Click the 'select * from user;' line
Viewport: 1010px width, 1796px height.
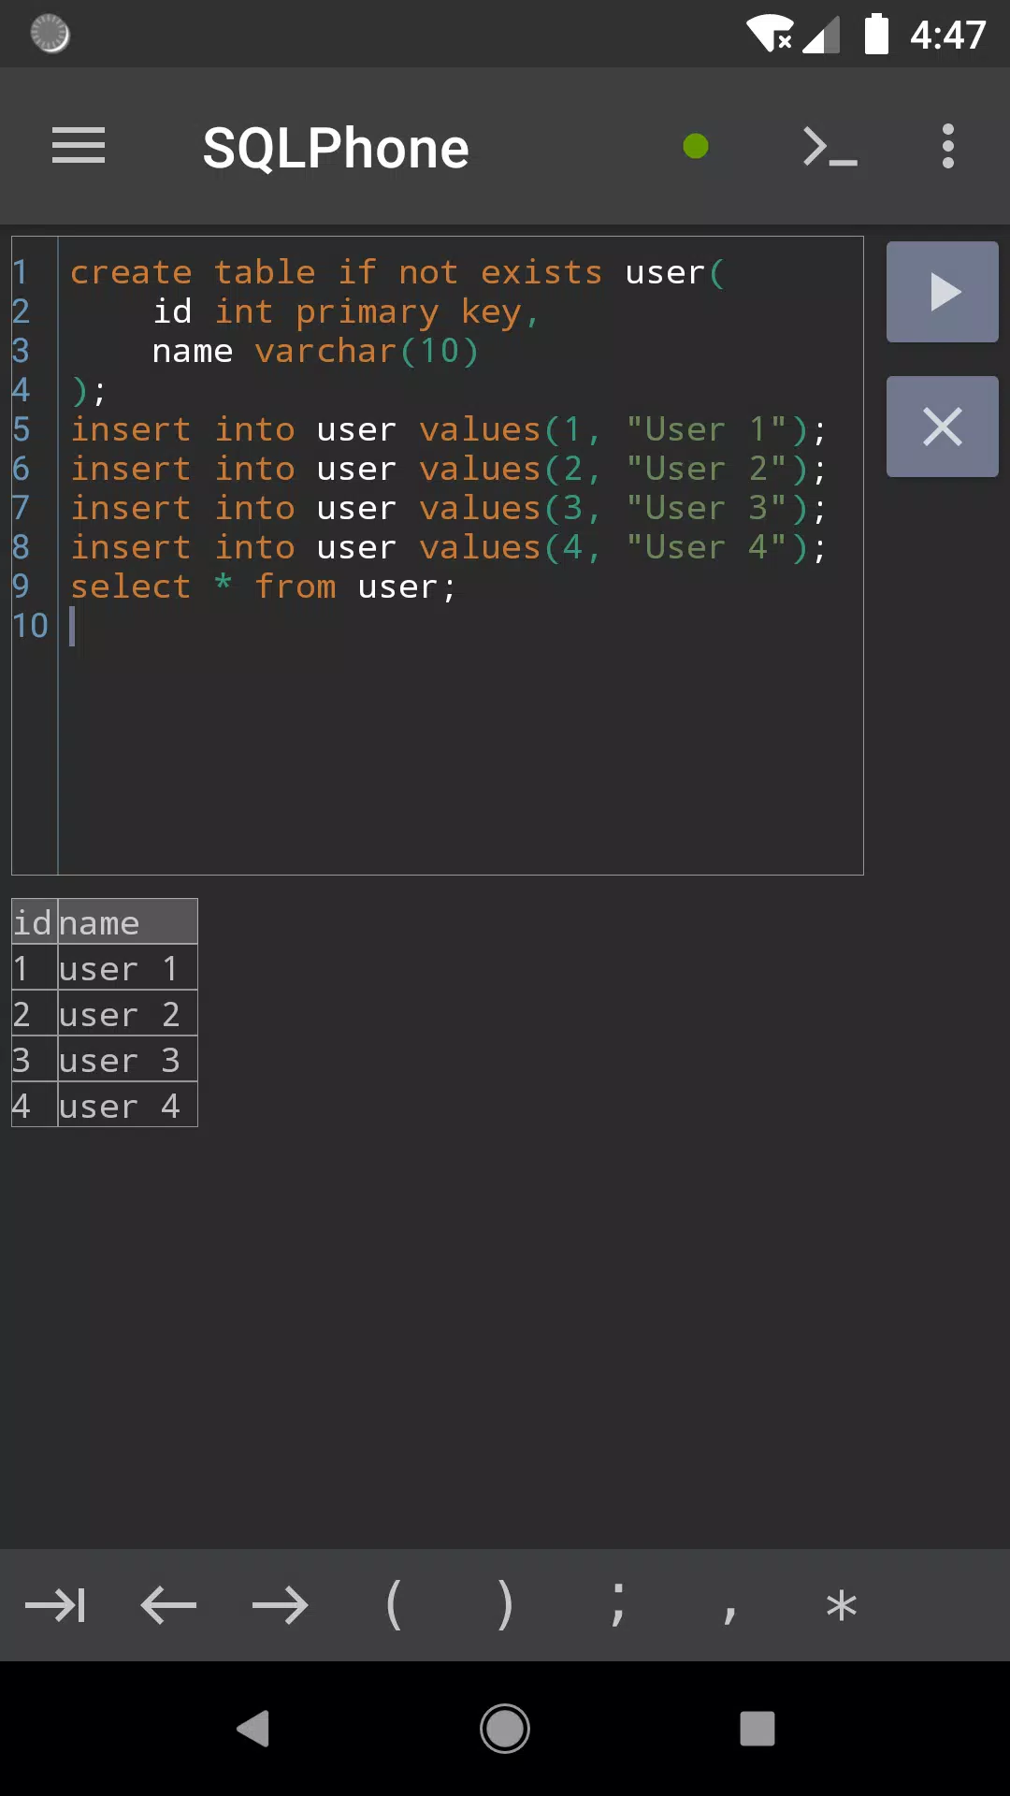[263, 587]
